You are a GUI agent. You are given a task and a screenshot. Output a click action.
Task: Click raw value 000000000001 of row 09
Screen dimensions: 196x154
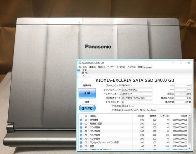pyautogui.click(x=180, y=120)
